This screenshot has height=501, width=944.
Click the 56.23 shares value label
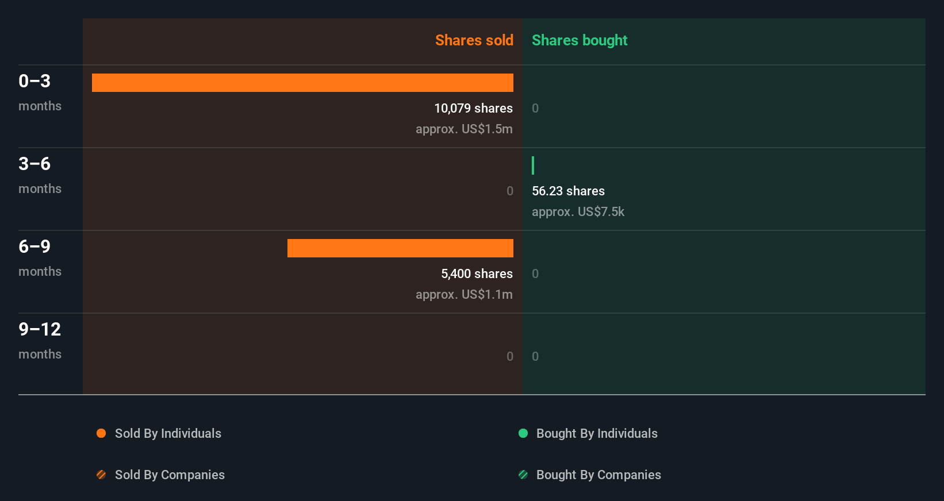(x=568, y=191)
